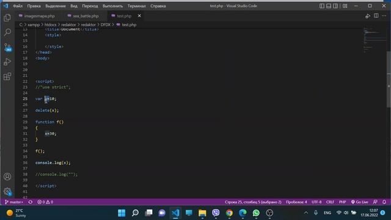Open the Explorer view in activity bar
The image size is (391, 220).
tap(7, 18)
